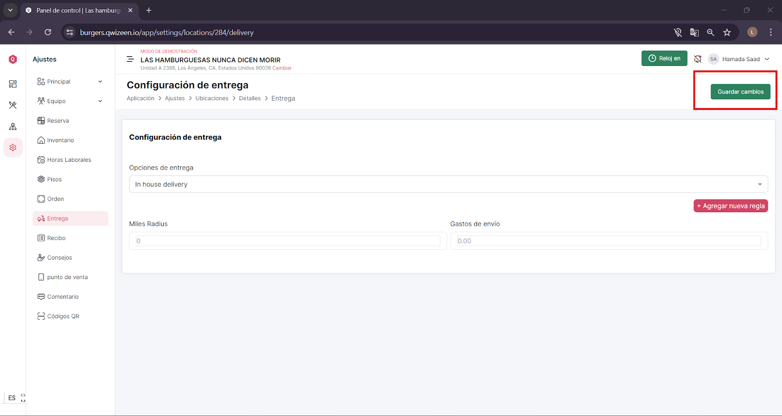The image size is (782, 416).
Task: Go to Aplicación breadcrumb link
Action: coord(140,98)
